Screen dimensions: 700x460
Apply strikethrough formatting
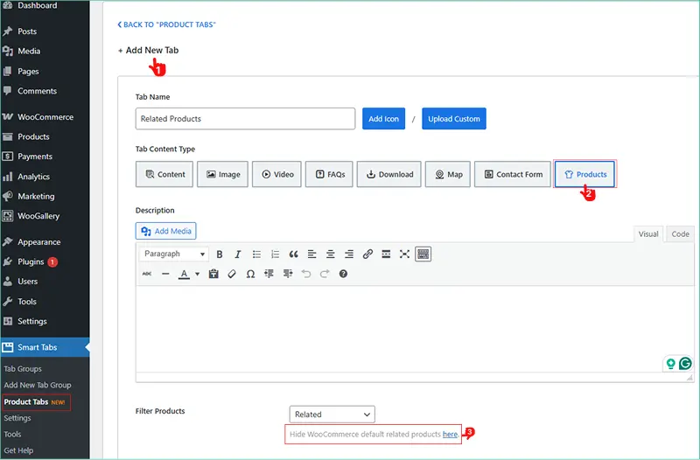147,274
